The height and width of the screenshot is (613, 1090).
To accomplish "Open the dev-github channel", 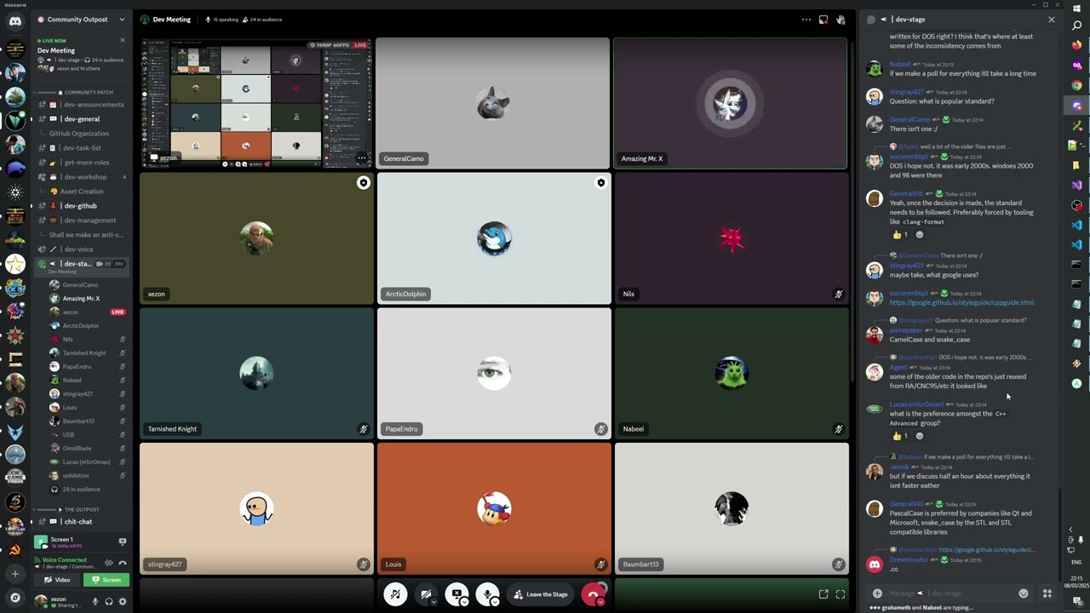I will pos(82,206).
